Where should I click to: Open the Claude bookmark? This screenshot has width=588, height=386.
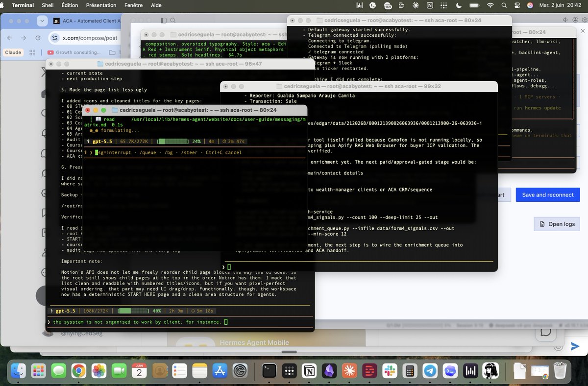[x=13, y=52]
